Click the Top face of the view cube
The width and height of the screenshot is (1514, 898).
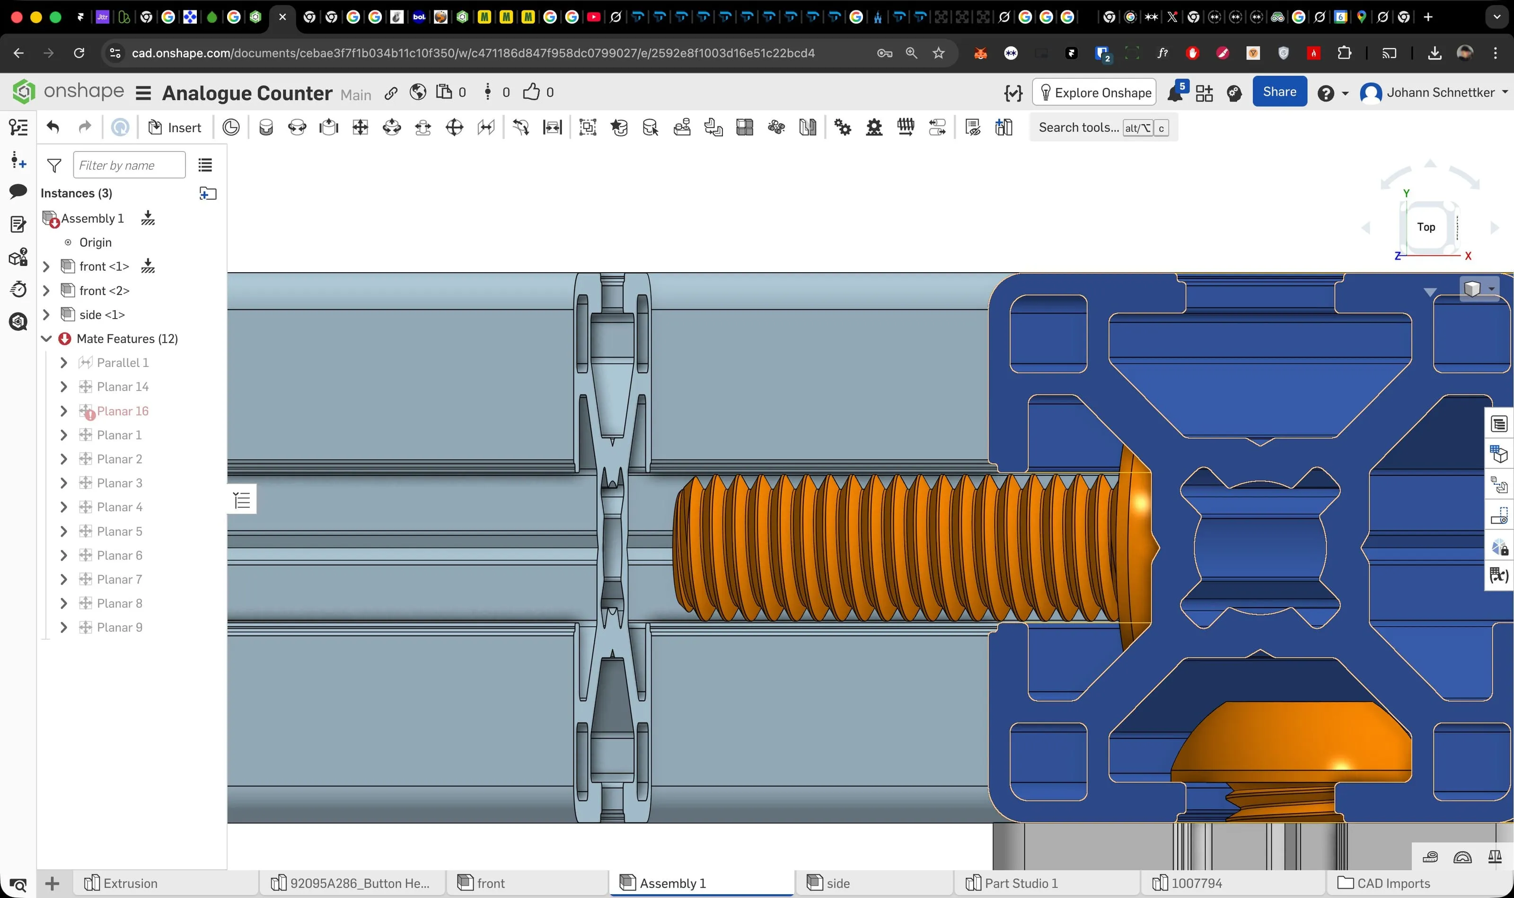[1426, 227]
